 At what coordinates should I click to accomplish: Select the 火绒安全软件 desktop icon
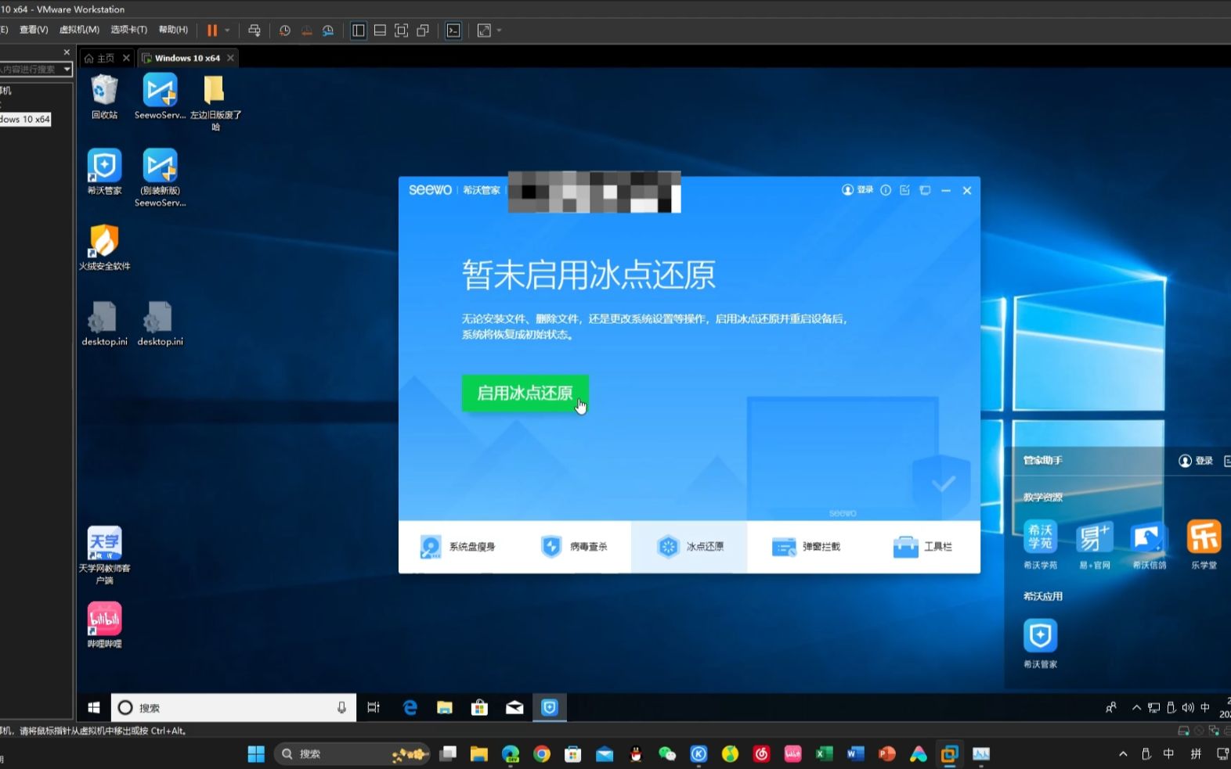point(104,247)
